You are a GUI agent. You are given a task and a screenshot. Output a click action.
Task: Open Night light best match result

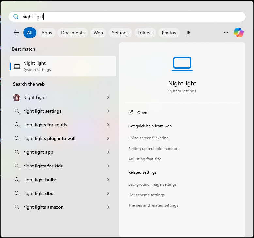coord(63,66)
